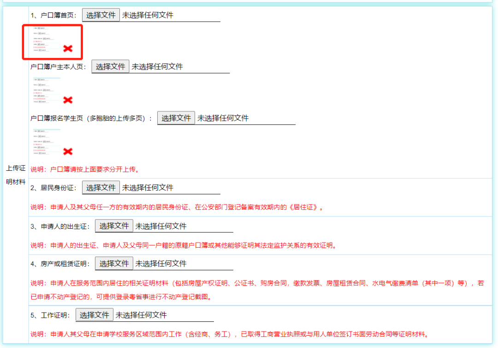Click the red 户口簿 upload instruction text
Viewport: 498px width, 348px height.
point(84,169)
